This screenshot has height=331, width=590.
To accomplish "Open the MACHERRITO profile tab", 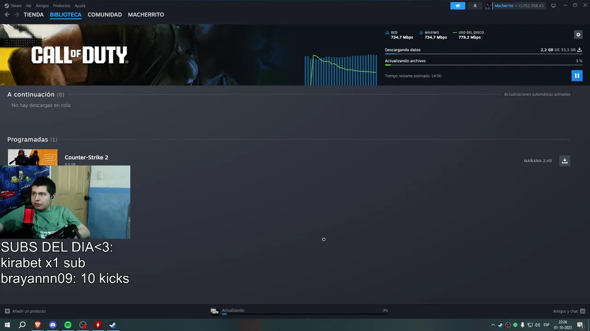I will click(146, 15).
